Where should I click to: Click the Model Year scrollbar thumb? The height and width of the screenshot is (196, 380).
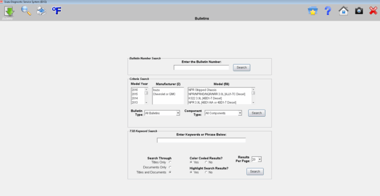click(x=146, y=93)
